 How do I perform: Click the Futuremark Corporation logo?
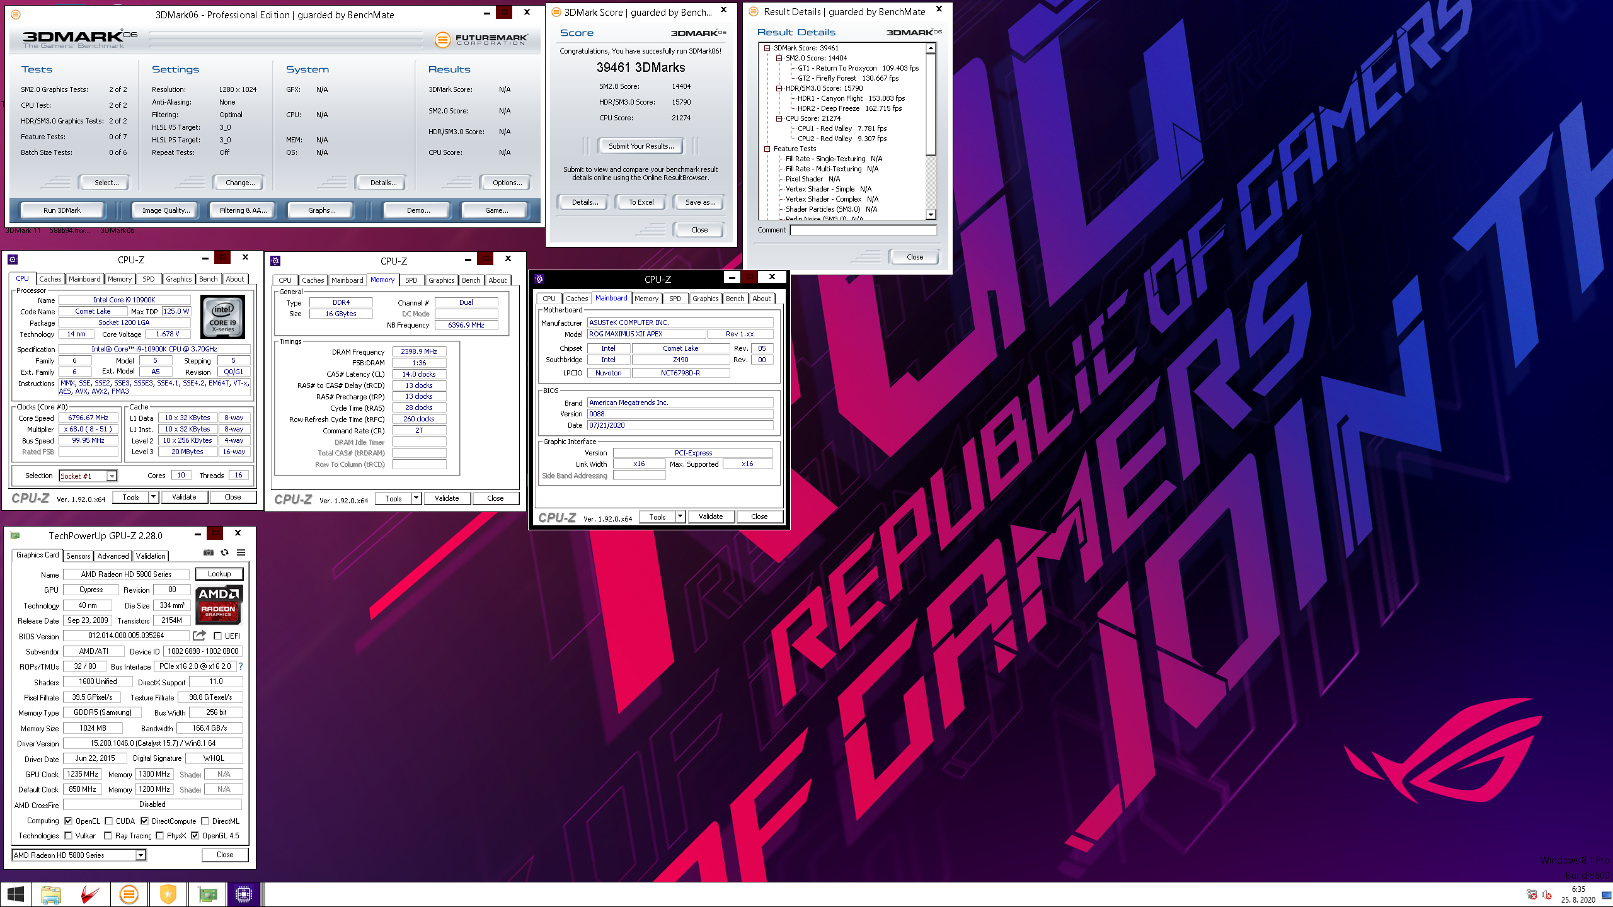[x=481, y=40]
